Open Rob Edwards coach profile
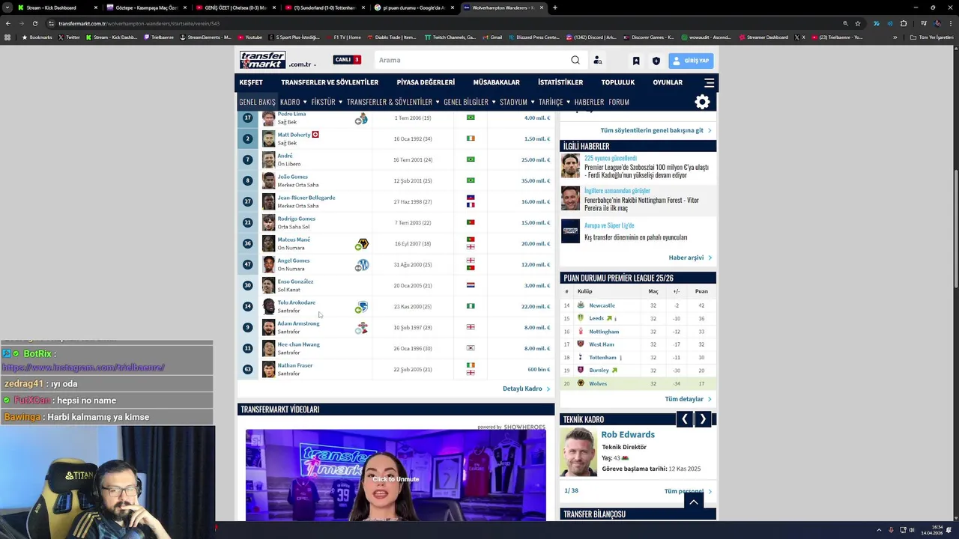The image size is (959, 539). pos(628,434)
